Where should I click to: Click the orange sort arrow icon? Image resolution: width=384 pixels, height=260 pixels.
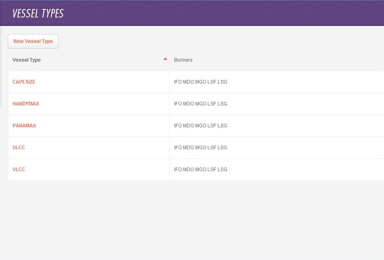coord(165,59)
